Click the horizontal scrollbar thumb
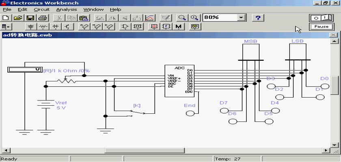Screen dimensions: 341x162 coord(145,150)
